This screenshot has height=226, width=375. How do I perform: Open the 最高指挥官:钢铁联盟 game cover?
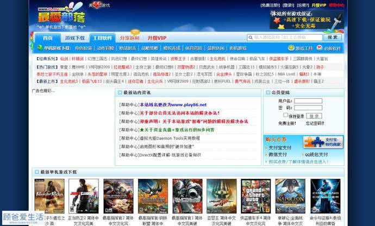[x=153, y=196]
